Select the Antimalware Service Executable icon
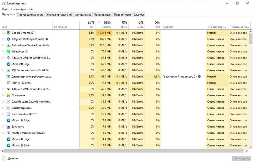Image resolution: width=253 pixels, height=164 pixels. (x=8, y=45)
